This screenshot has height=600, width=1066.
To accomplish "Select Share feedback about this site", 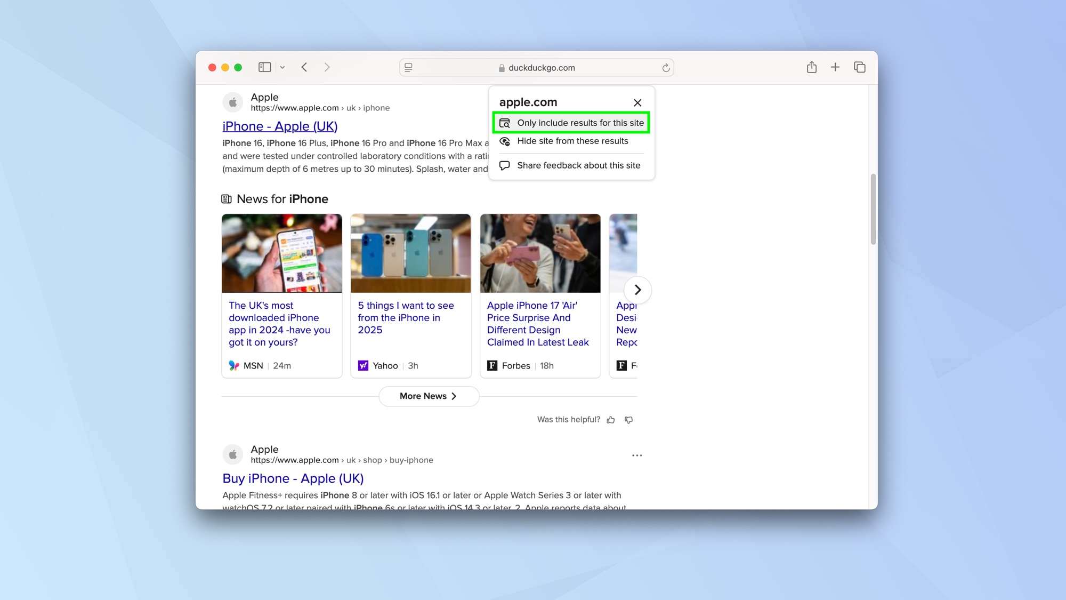I will [578, 165].
